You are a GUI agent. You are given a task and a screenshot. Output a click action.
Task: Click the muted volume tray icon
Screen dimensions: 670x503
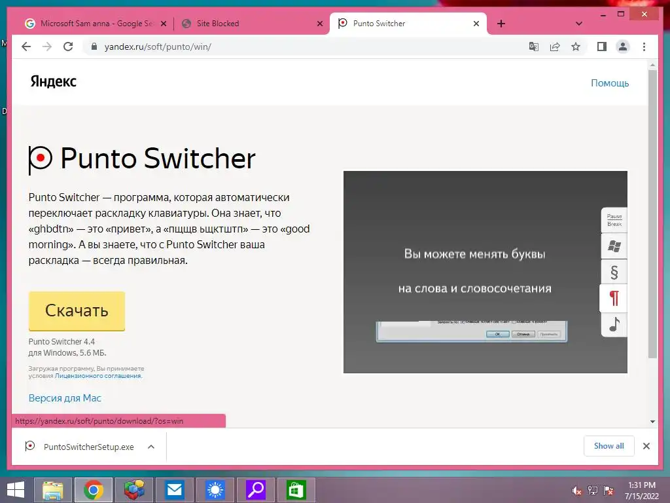coord(577,491)
